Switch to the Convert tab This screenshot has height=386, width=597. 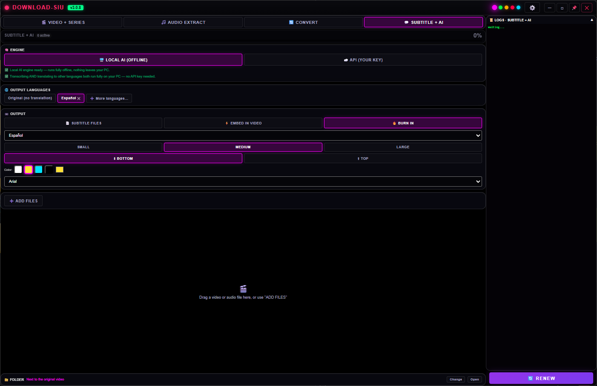(303, 22)
